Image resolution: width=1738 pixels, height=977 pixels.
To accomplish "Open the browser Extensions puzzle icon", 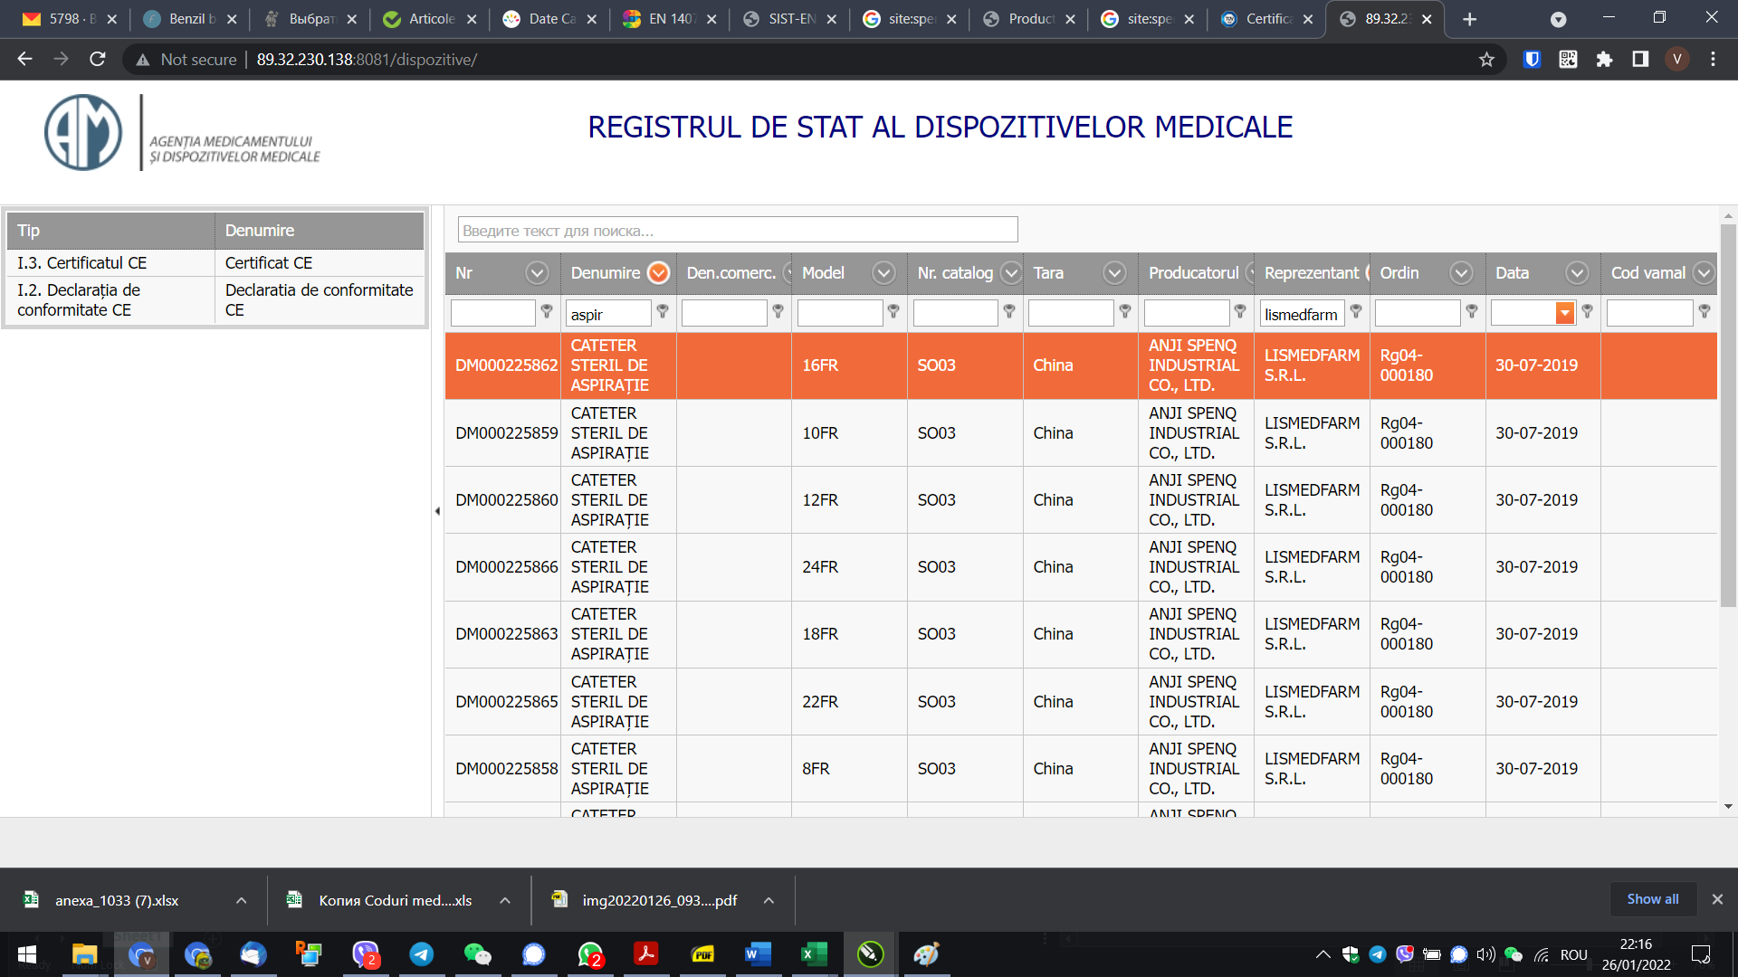I will click(1604, 60).
